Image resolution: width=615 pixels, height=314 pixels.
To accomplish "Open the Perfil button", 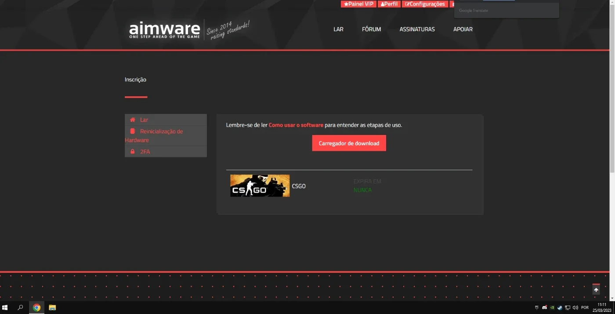I will tap(389, 4).
